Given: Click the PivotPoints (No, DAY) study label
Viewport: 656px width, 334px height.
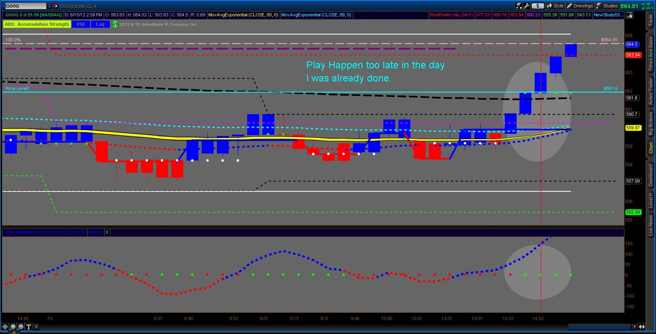Looking at the screenshot, I should [451, 15].
